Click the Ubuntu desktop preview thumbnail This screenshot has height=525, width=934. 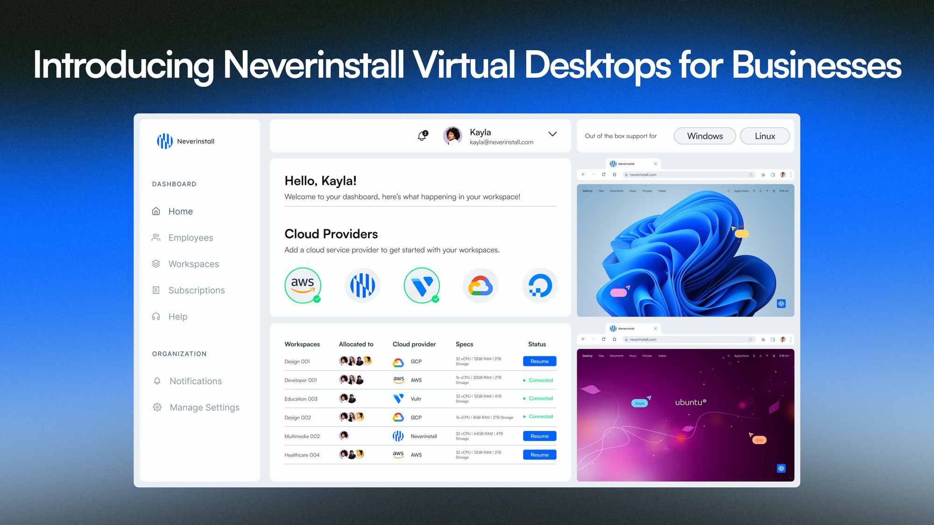click(x=685, y=415)
